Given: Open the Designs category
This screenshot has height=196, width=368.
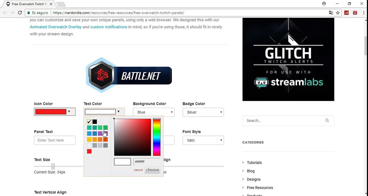Looking at the screenshot, I should pos(254,179).
